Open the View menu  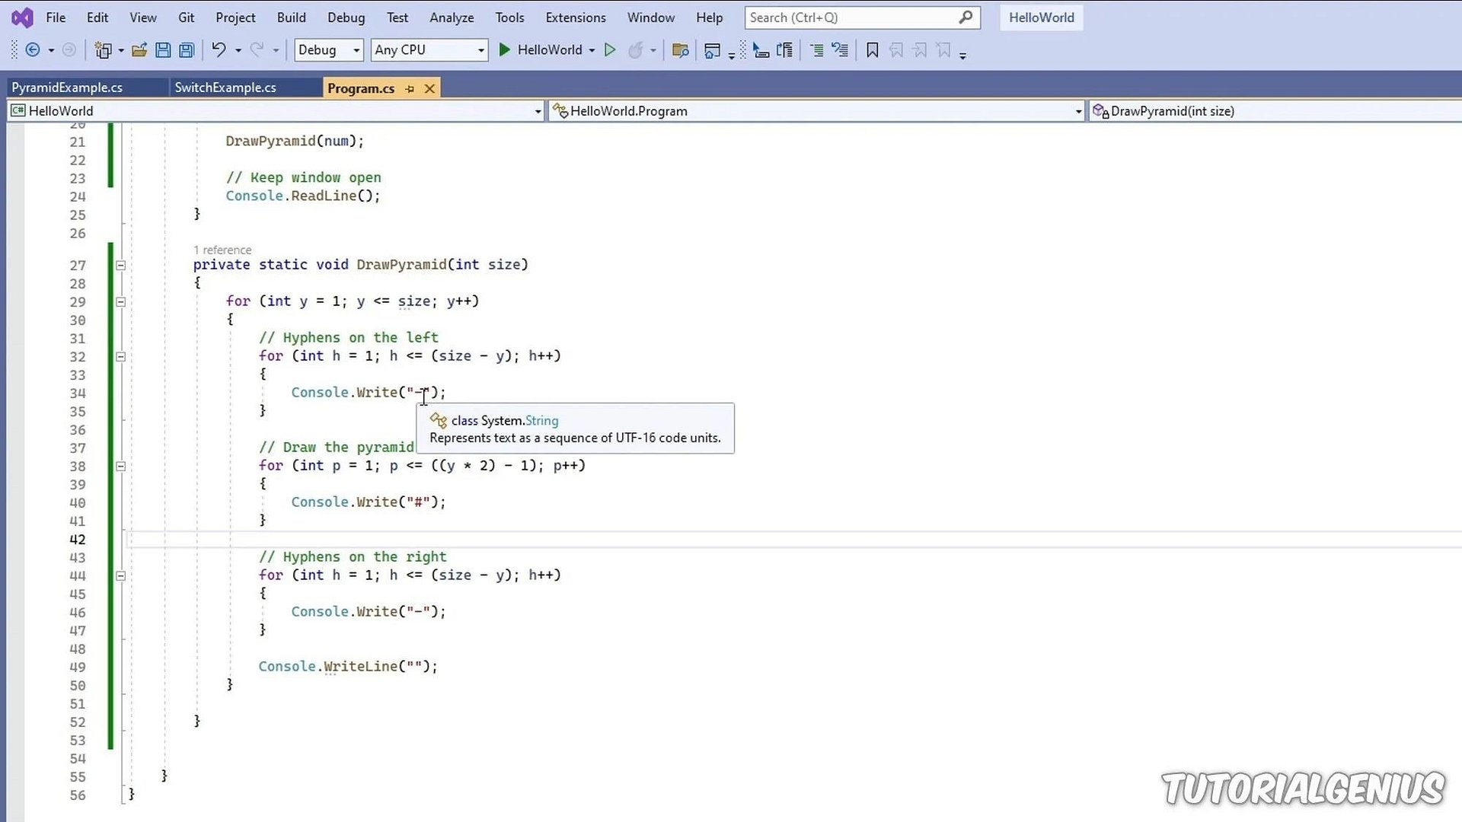coord(143,18)
